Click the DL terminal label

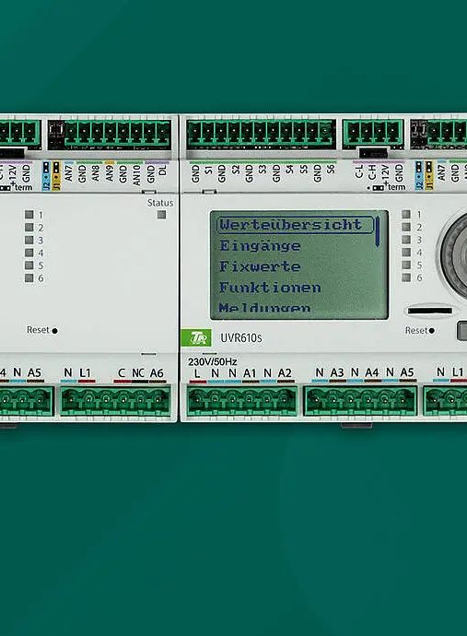coord(163,170)
